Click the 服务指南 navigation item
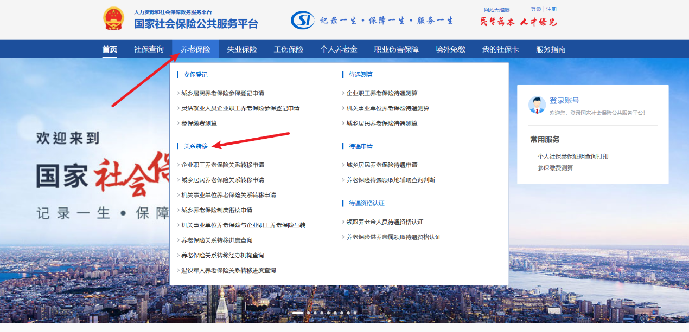 (x=552, y=49)
